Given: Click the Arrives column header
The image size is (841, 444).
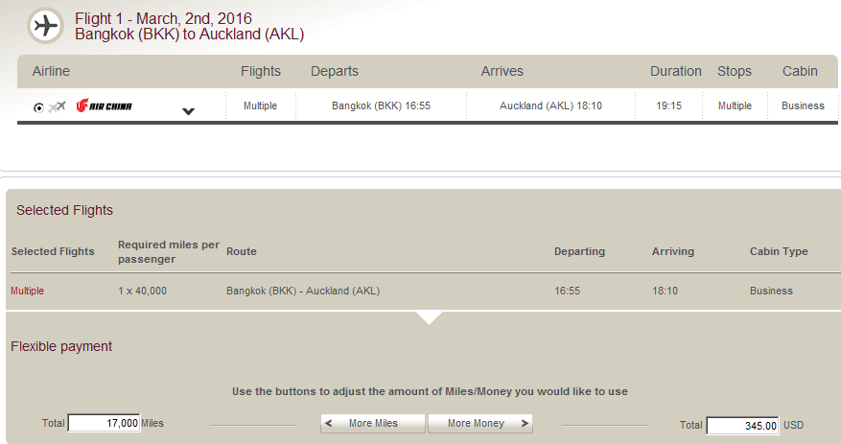Looking at the screenshot, I should click(502, 71).
